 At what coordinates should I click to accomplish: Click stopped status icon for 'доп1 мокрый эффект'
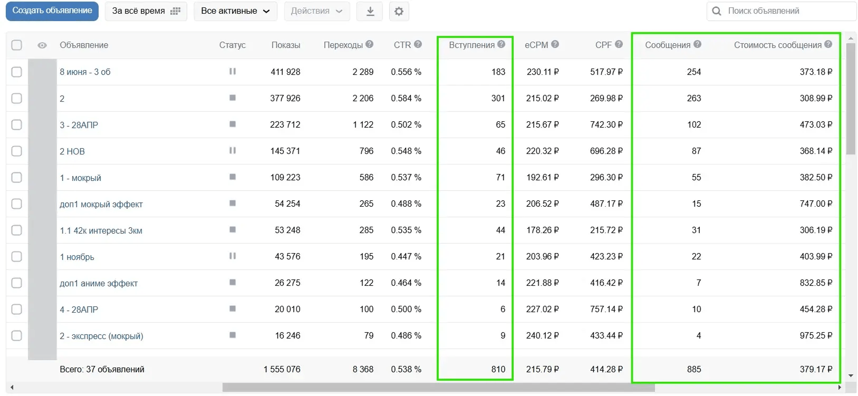(x=233, y=203)
